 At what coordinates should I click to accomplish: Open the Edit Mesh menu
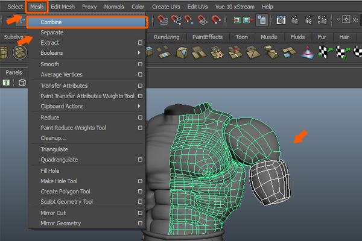coord(63,7)
